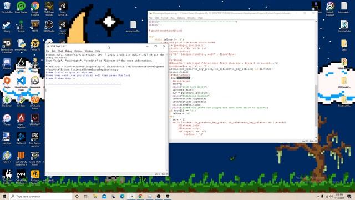Open Epic Games Launcher shortcut

35,139
